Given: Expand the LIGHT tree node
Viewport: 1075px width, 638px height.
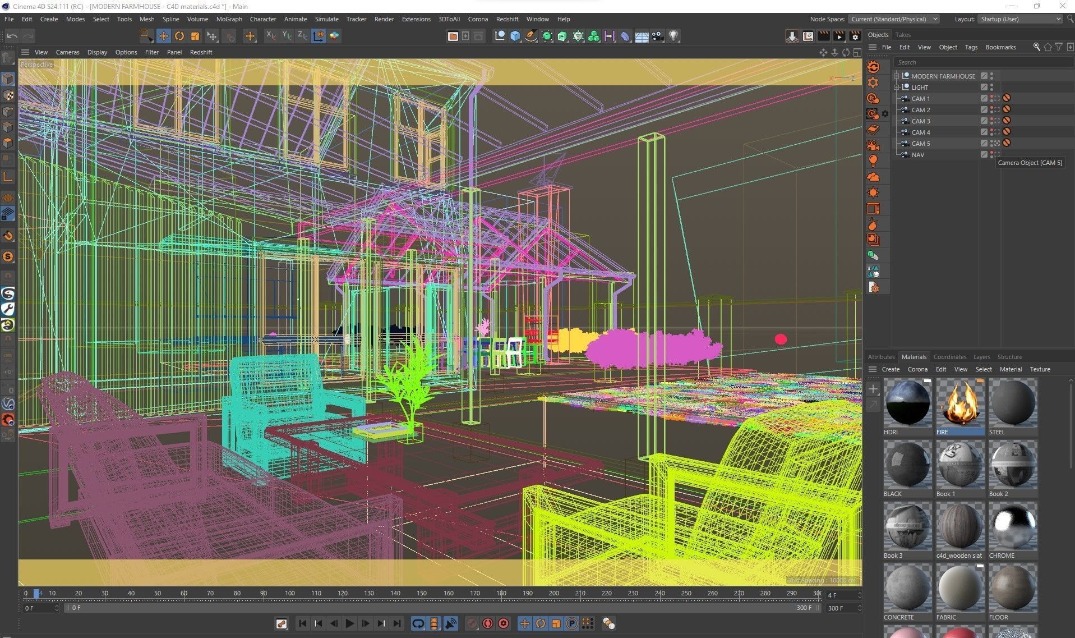Looking at the screenshot, I should click(x=897, y=87).
